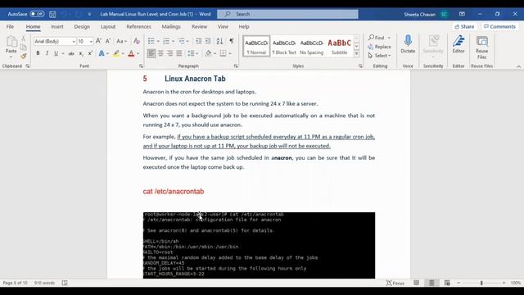Increase font size
Screen dimensions: 524x295
pyautogui.click(x=98, y=41)
